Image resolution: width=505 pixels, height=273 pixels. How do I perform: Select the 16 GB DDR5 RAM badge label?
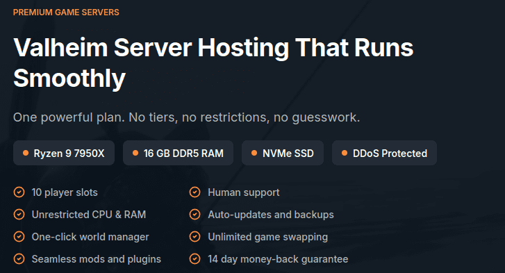183,154
